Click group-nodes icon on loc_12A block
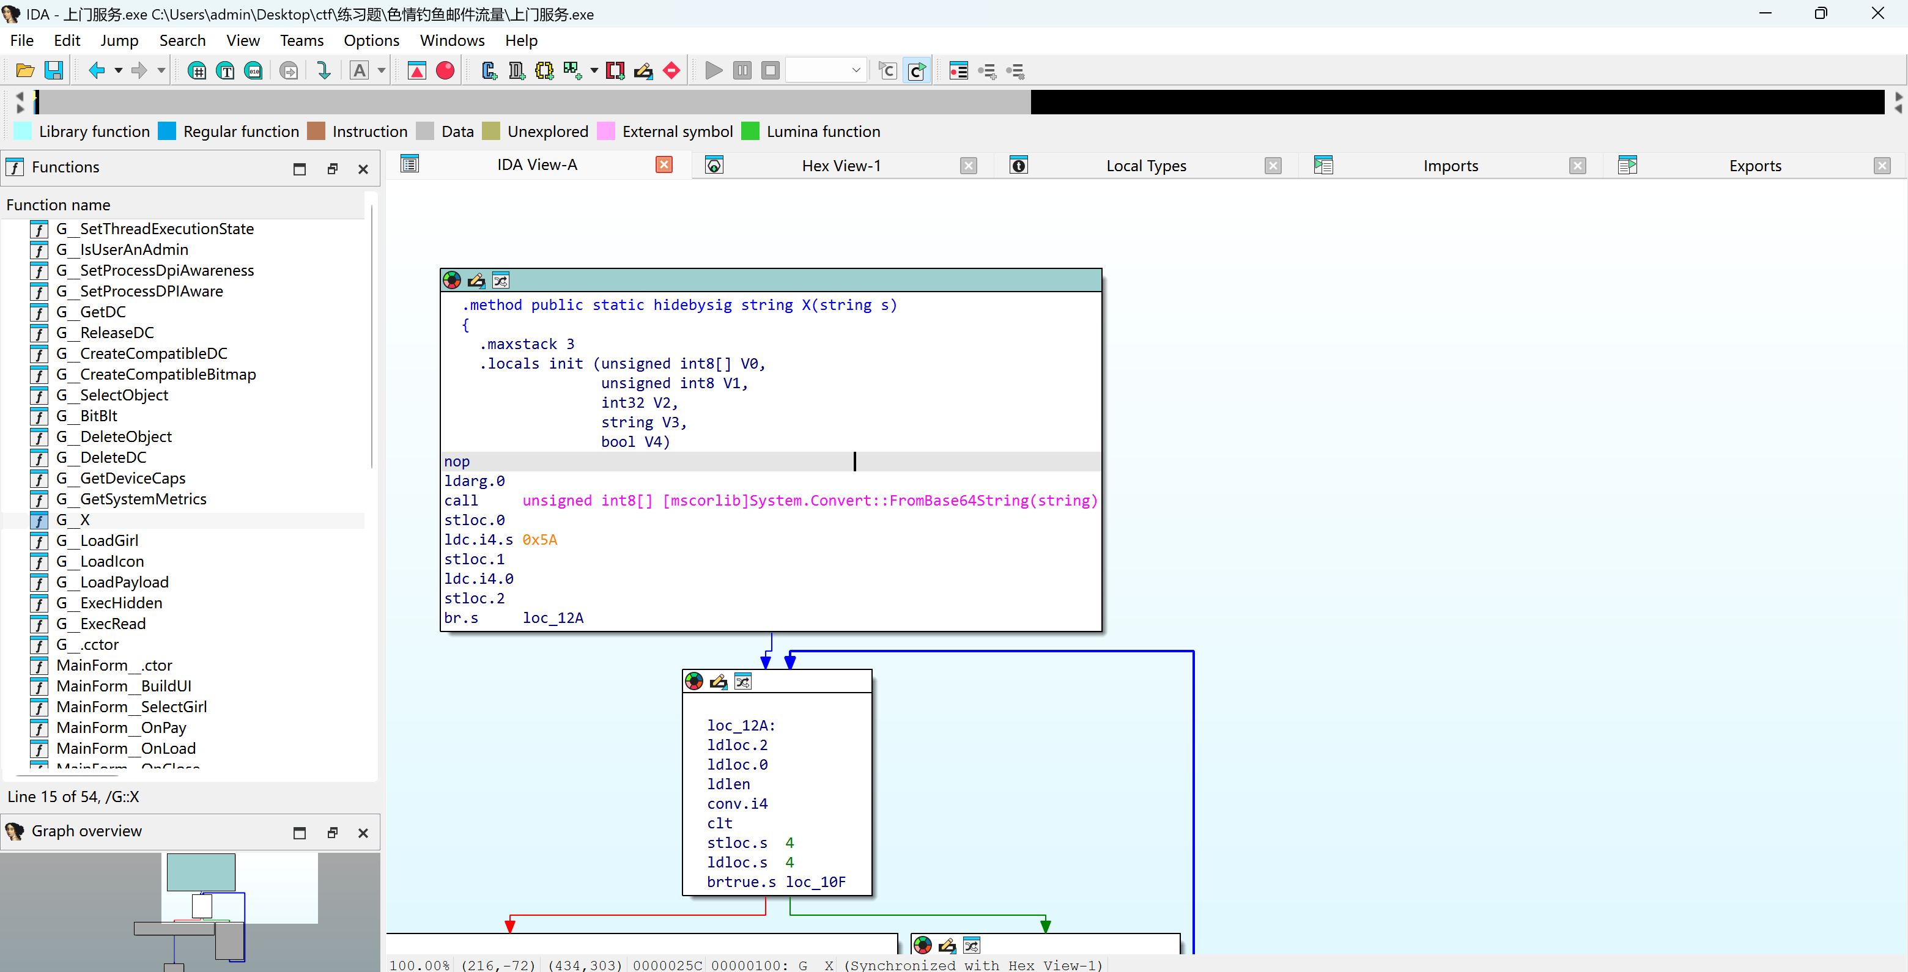 (x=743, y=681)
